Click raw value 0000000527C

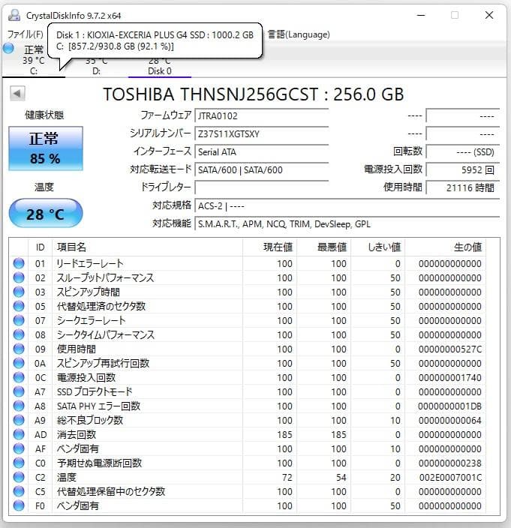tap(450, 349)
